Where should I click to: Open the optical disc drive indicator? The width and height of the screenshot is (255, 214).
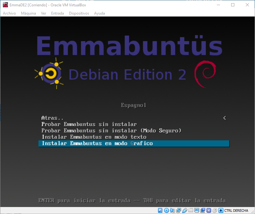pyautogui.click(x=166, y=210)
